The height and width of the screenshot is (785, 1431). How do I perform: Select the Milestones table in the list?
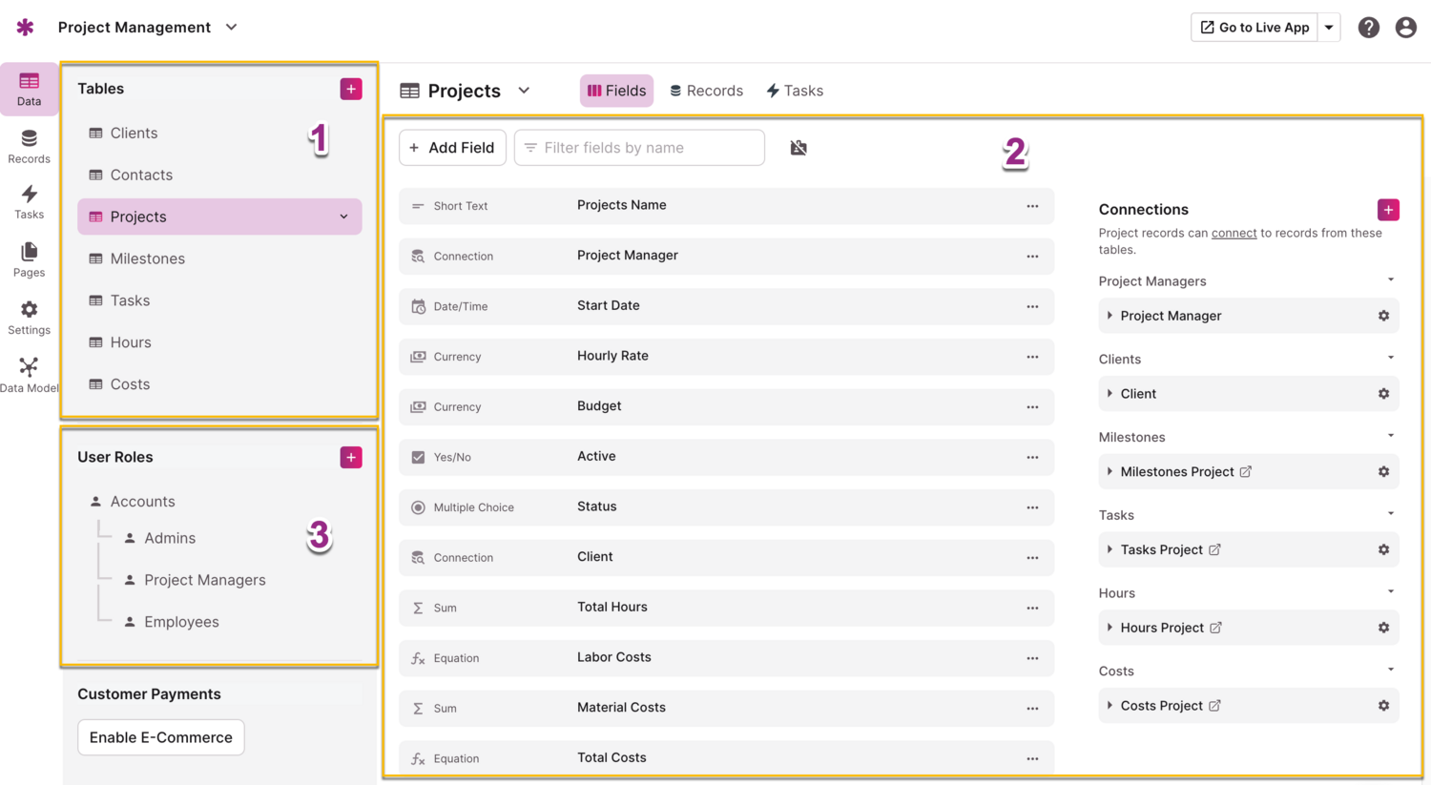147,258
